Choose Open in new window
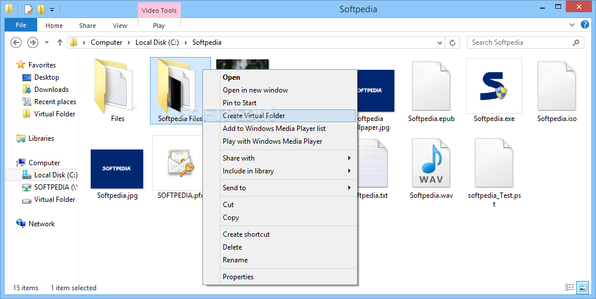This screenshot has width=596, height=299. (280, 90)
